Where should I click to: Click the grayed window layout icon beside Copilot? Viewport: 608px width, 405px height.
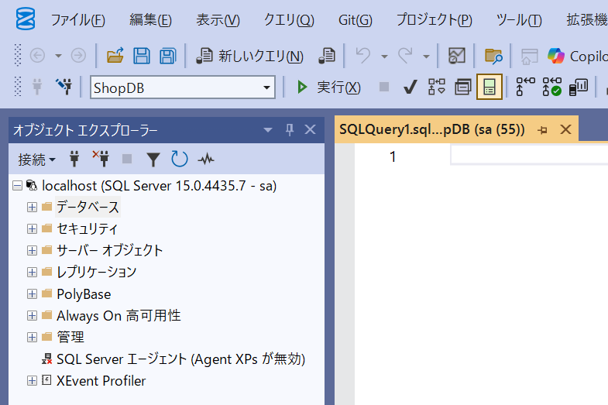[529, 57]
